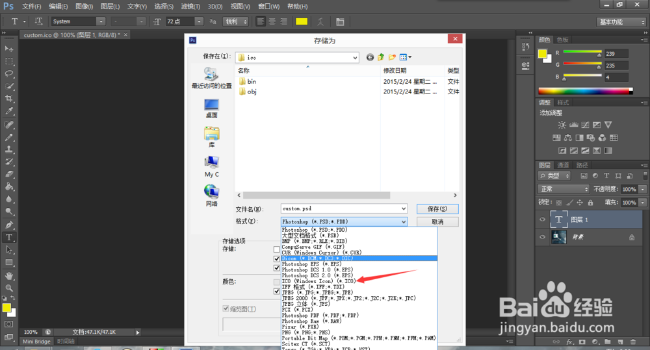Select right align text option
This screenshot has width=650, height=350.
click(x=283, y=21)
